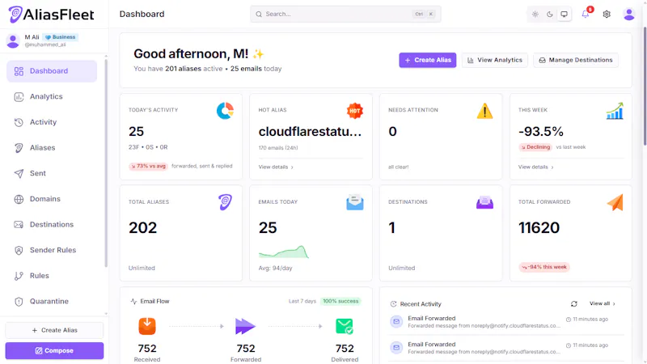This screenshot has height=364, width=647.
Task: Click the Aliases fingerprint icon in sidebar
Action: [x=19, y=148]
